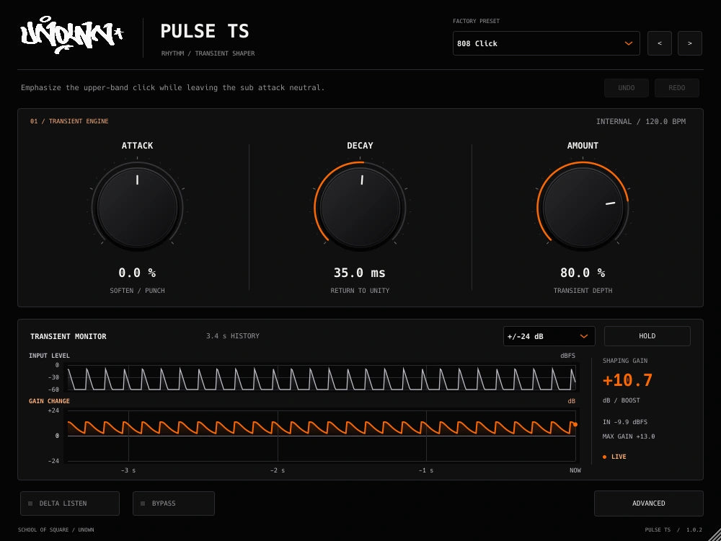Click the 0.0 % attack value

click(x=137, y=273)
